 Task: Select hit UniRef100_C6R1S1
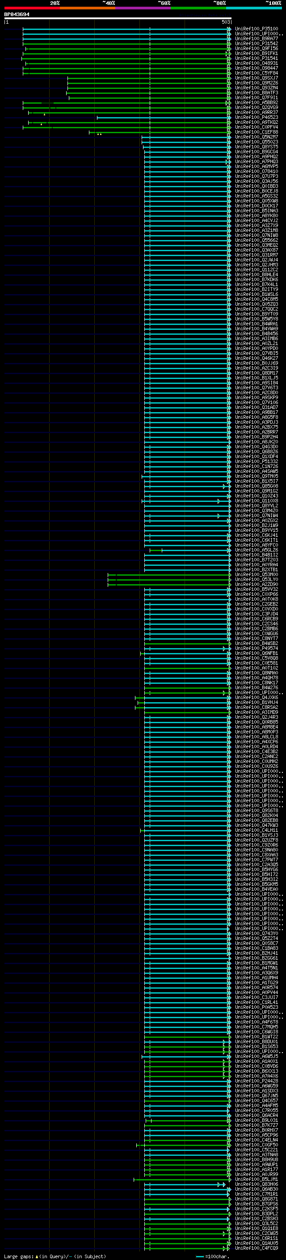(257, 1238)
